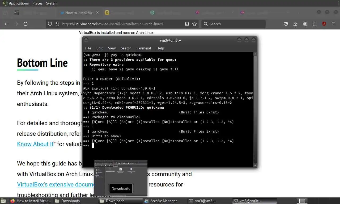340x204 pixels.
Task: Click the browser Search field
Action: pyautogui.click(x=233, y=24)
